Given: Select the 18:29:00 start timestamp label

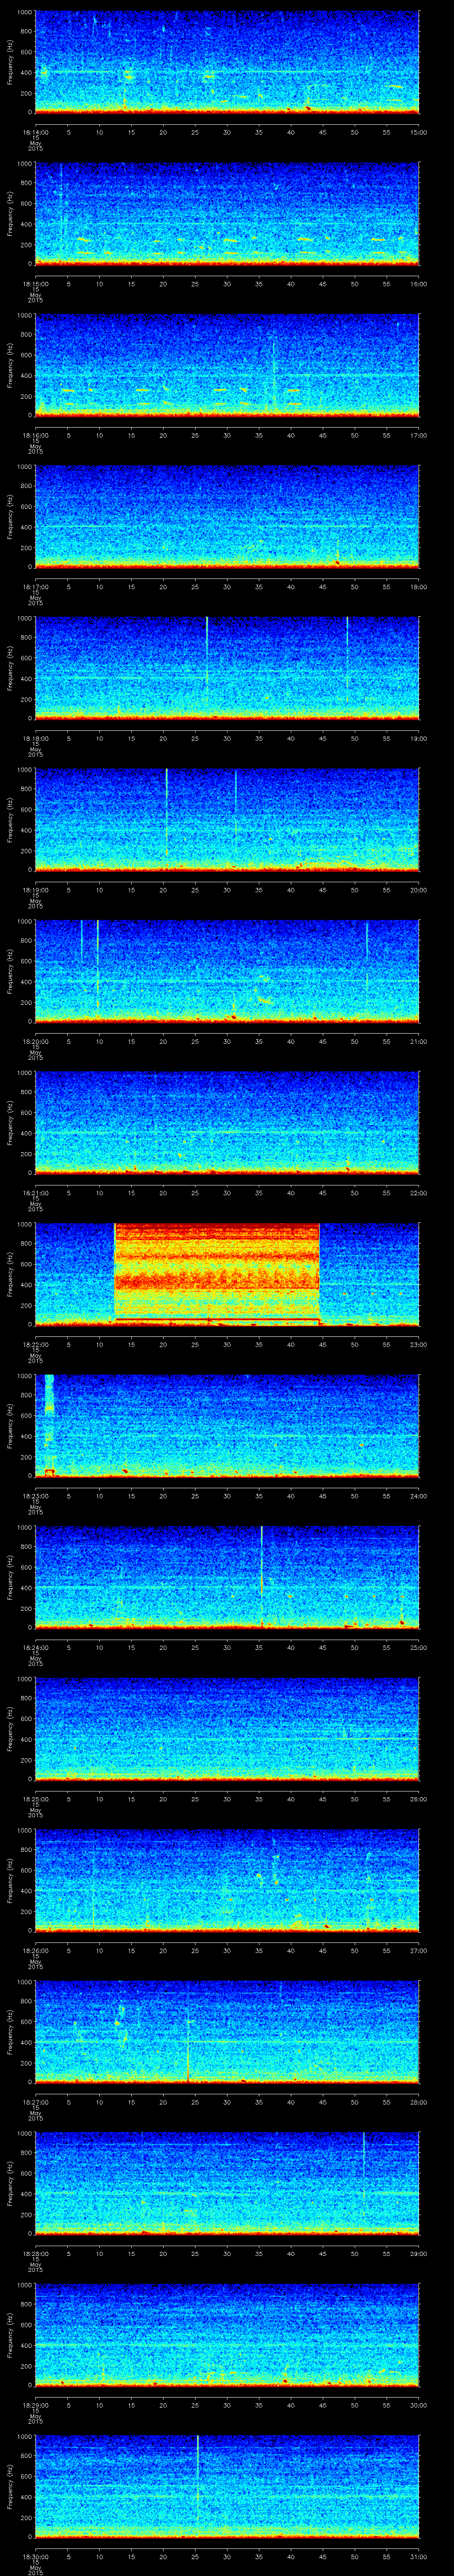Looking at the screenshot, I should [35, 2404].
